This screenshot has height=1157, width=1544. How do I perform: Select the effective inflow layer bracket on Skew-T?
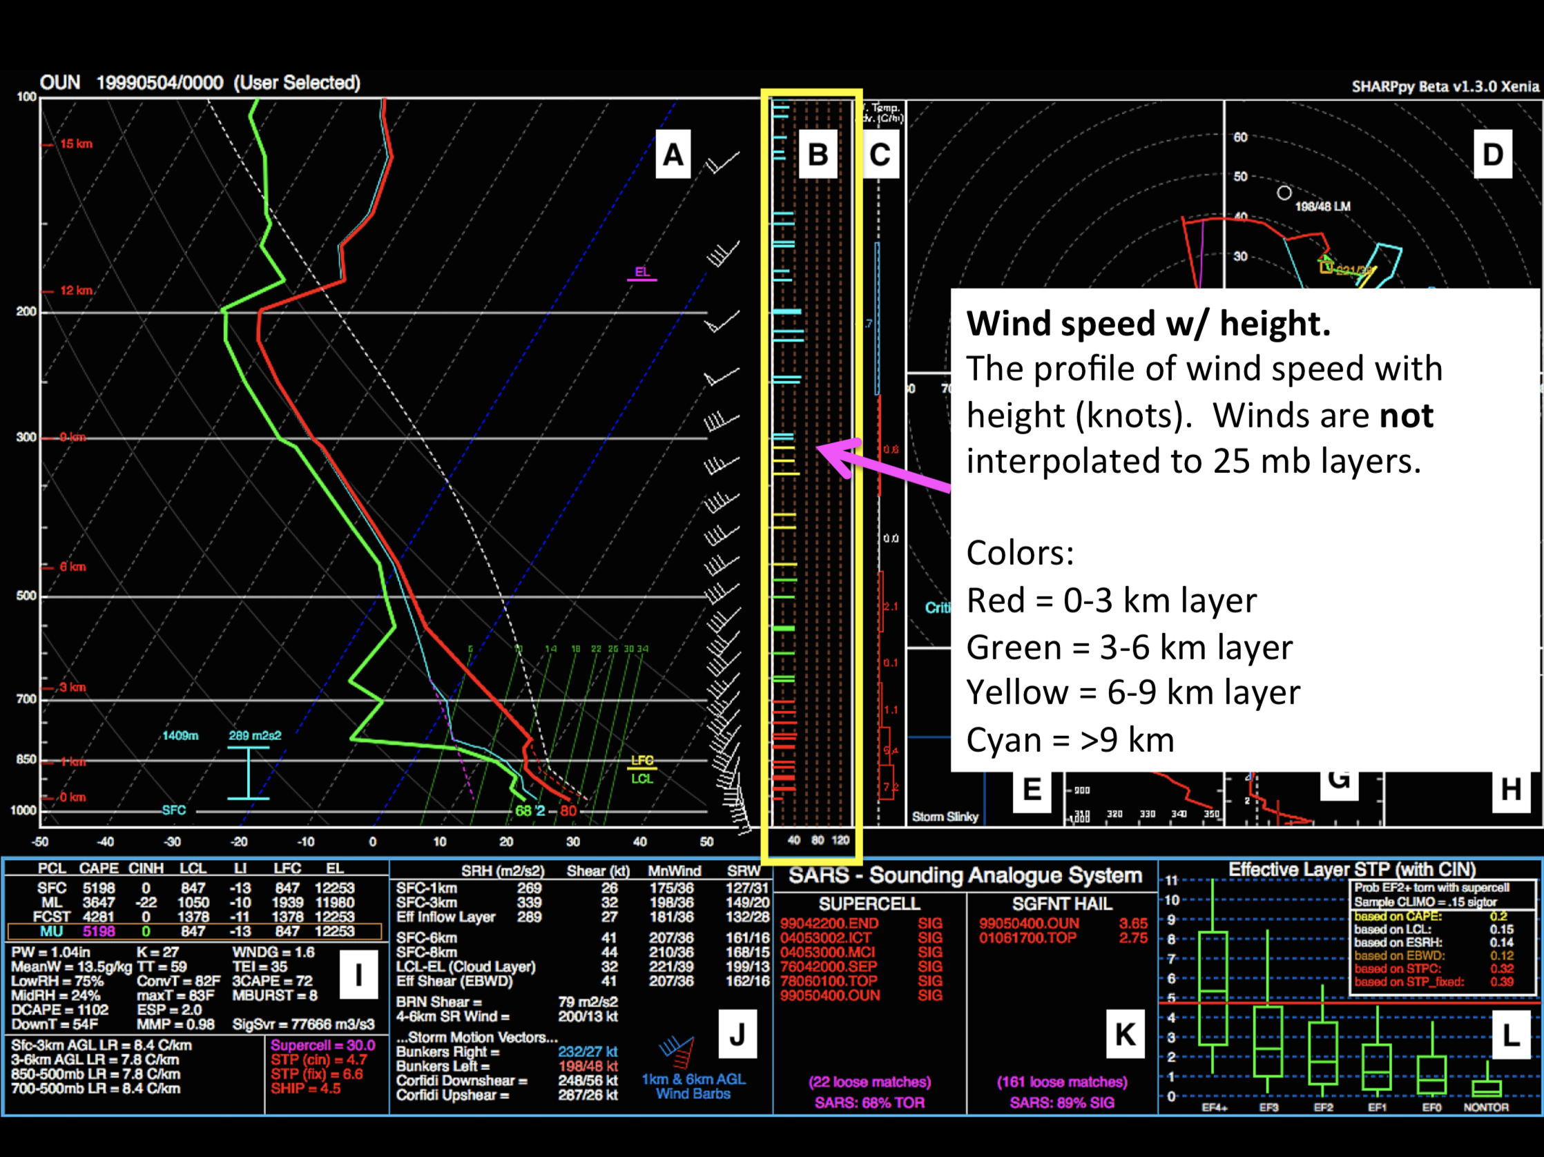(249, 772)
